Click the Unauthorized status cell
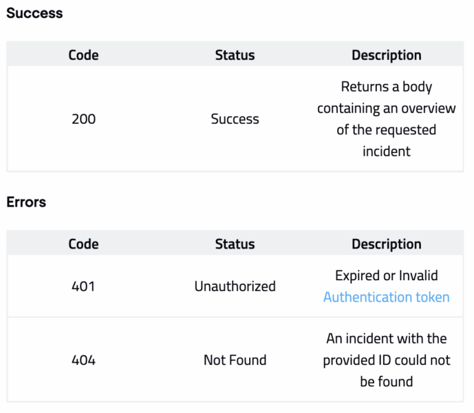 235,286
